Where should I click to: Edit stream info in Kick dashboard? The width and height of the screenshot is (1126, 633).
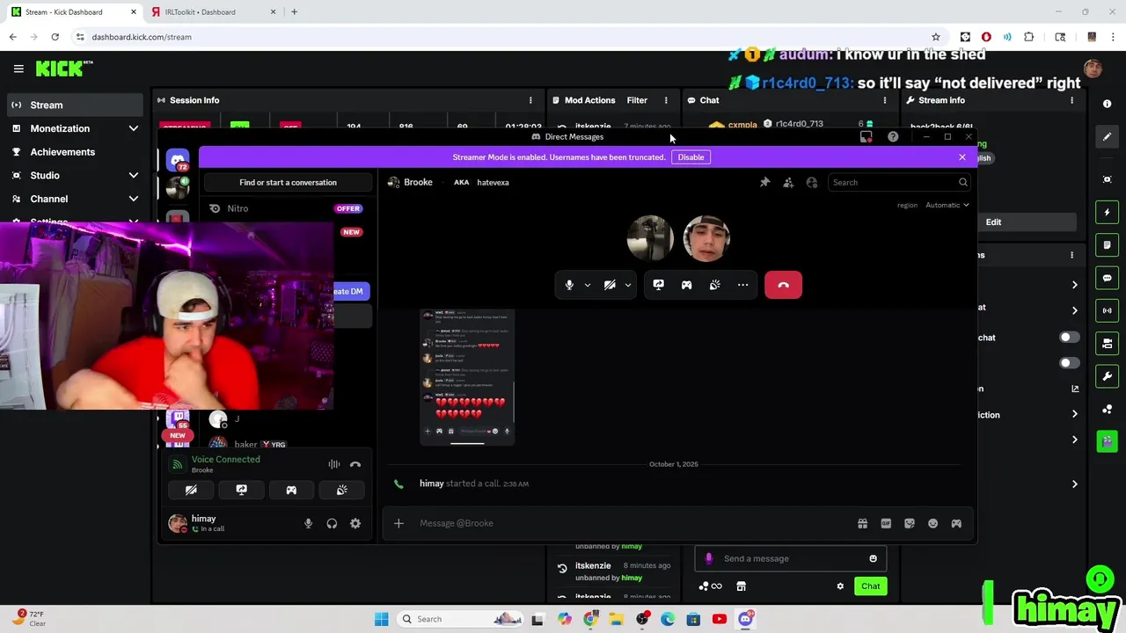click(993, 222)
